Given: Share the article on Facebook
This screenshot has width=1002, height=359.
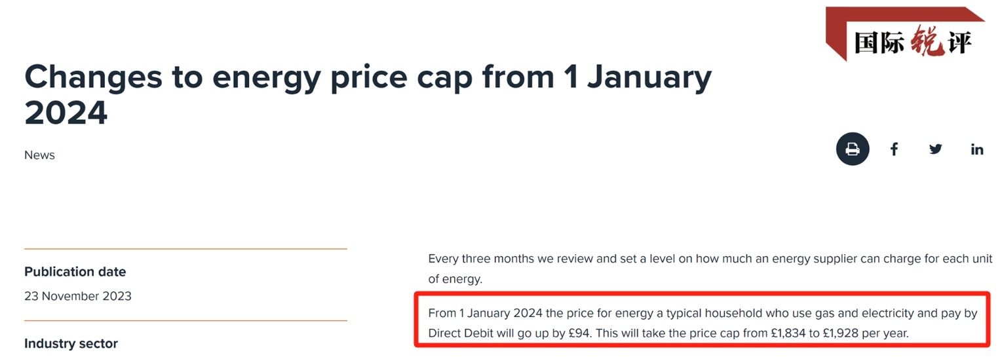Looking at the screenshot, I should 894,149.
